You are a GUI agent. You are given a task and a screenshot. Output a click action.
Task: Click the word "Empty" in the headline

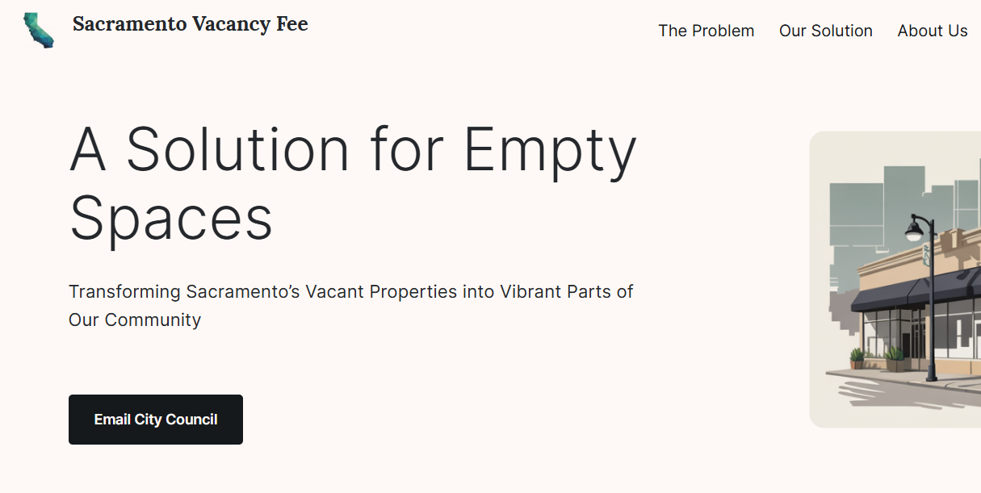[x=550, y=151]
